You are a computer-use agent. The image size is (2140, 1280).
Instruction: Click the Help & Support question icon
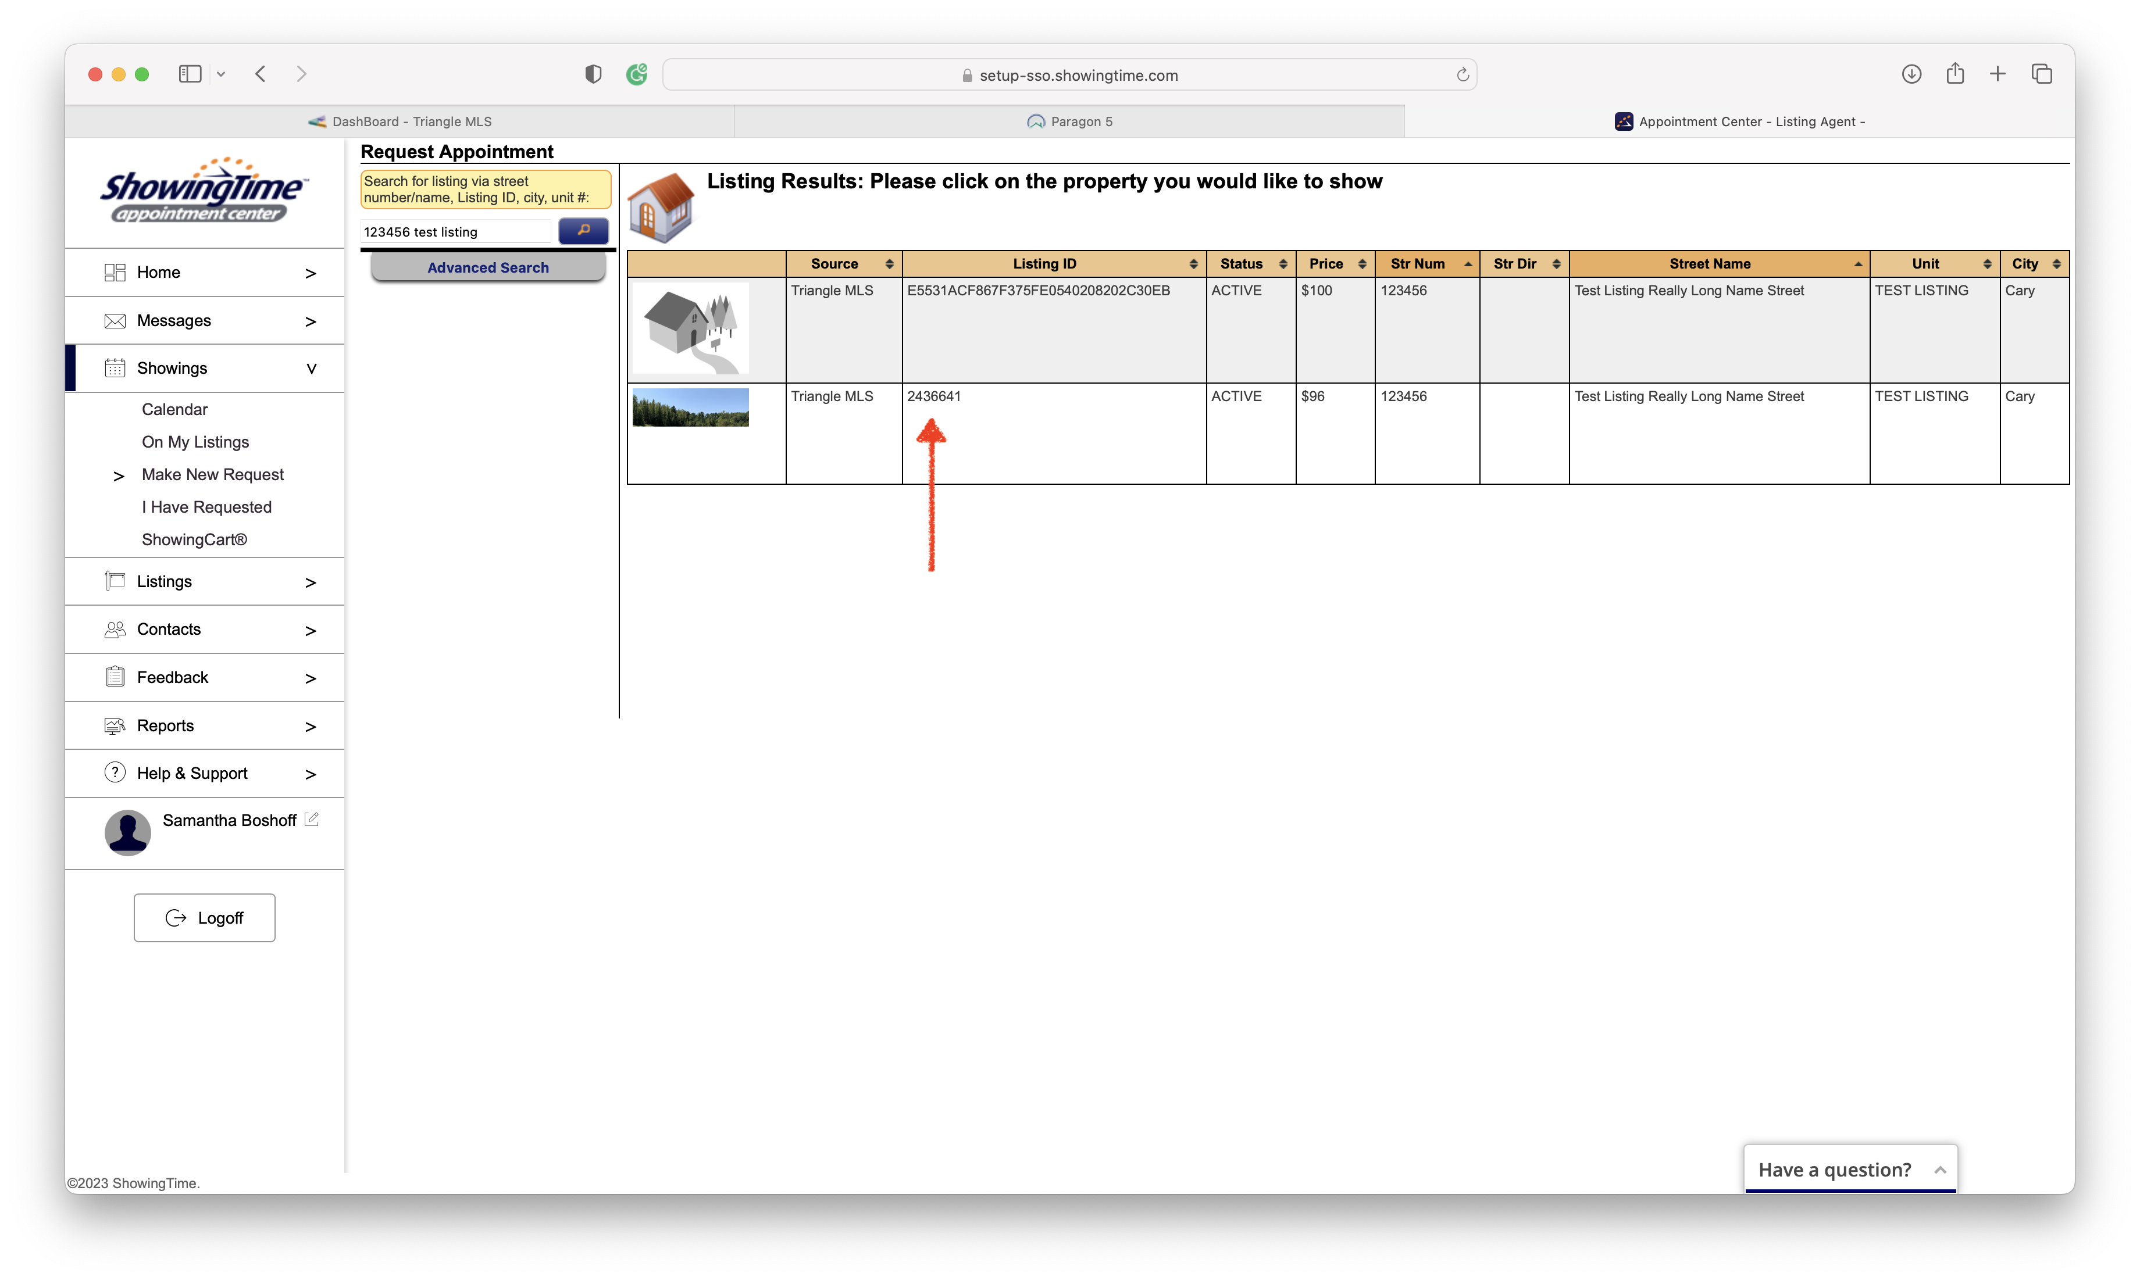pos(115,773)
